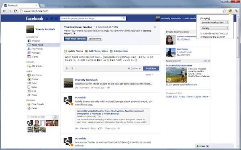The image size is (241, 150).
Task: Open the Chrome wrench menu
Action: coord(236,11)
